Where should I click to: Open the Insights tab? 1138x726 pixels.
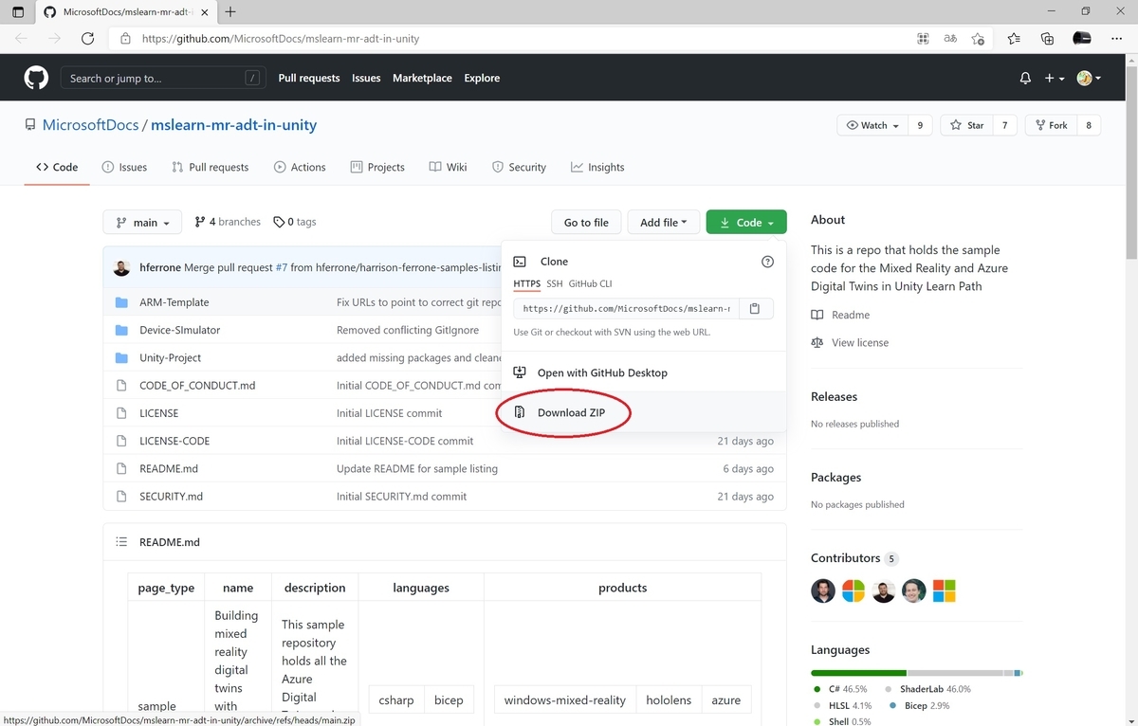click(597, 167)
